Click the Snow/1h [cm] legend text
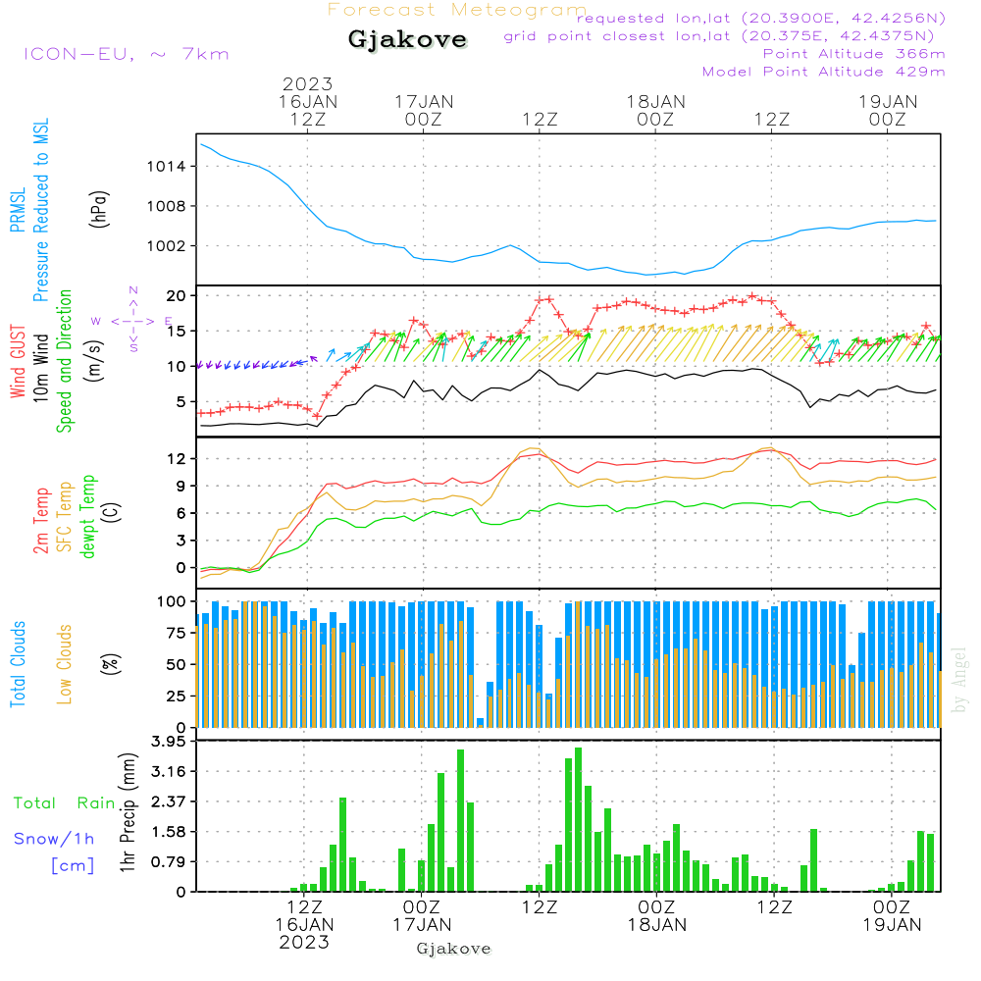The height and width of the screenshot is (981, 981). tap(54, 852)
